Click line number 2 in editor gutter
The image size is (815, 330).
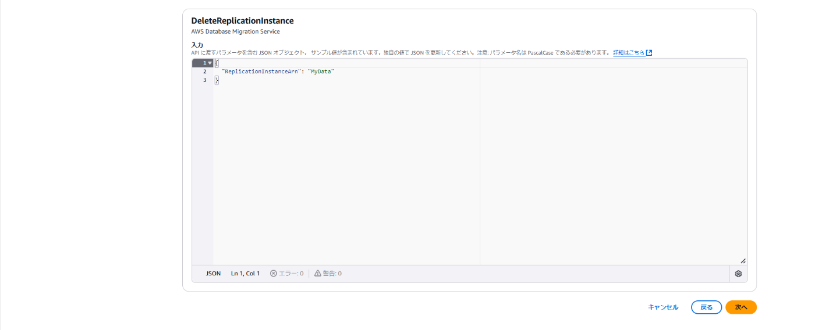point(204,71)
